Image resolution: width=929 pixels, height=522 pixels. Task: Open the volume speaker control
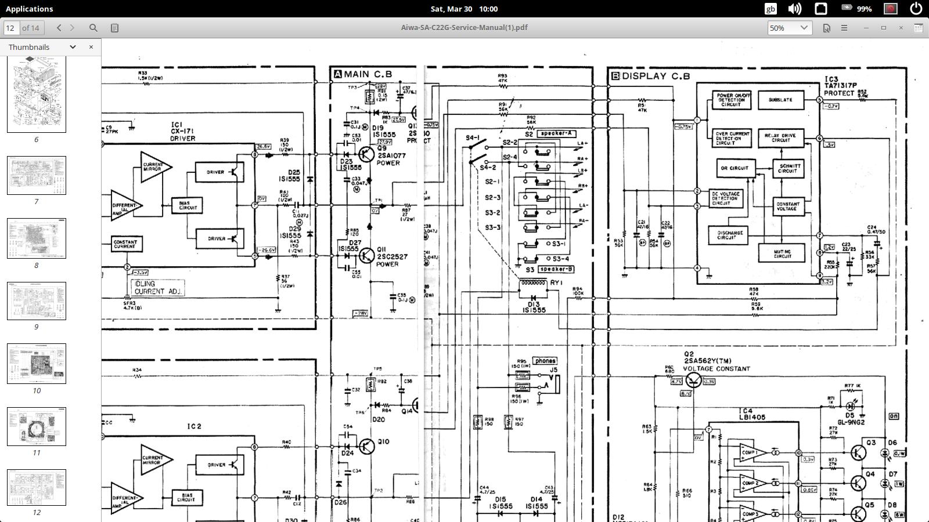(795, 9)
